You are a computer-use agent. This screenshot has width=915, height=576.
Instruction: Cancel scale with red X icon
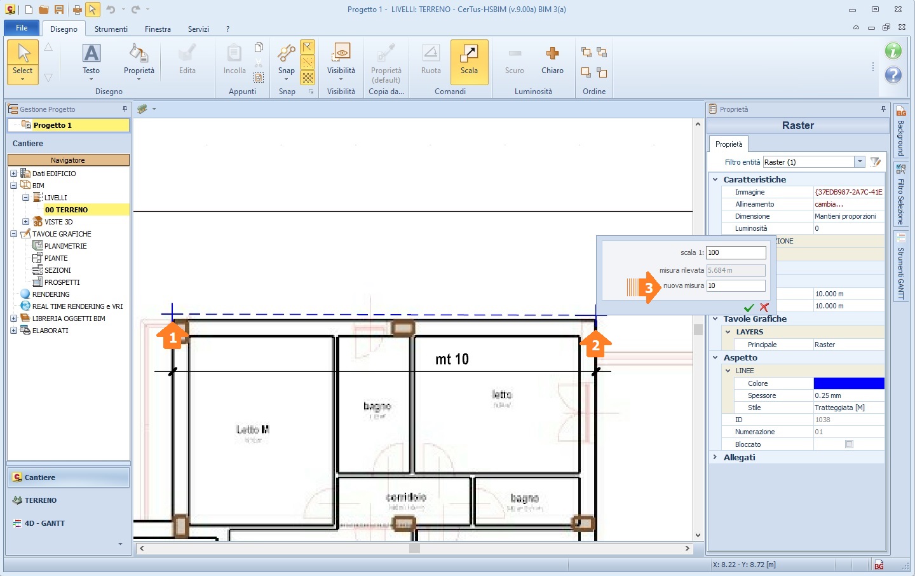click(x=764, y=308)
